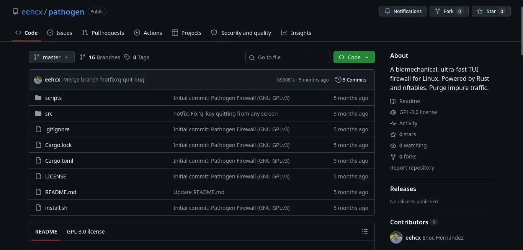Star the pathogen repository
Screen dimensions: 523x250
[491, 11]
